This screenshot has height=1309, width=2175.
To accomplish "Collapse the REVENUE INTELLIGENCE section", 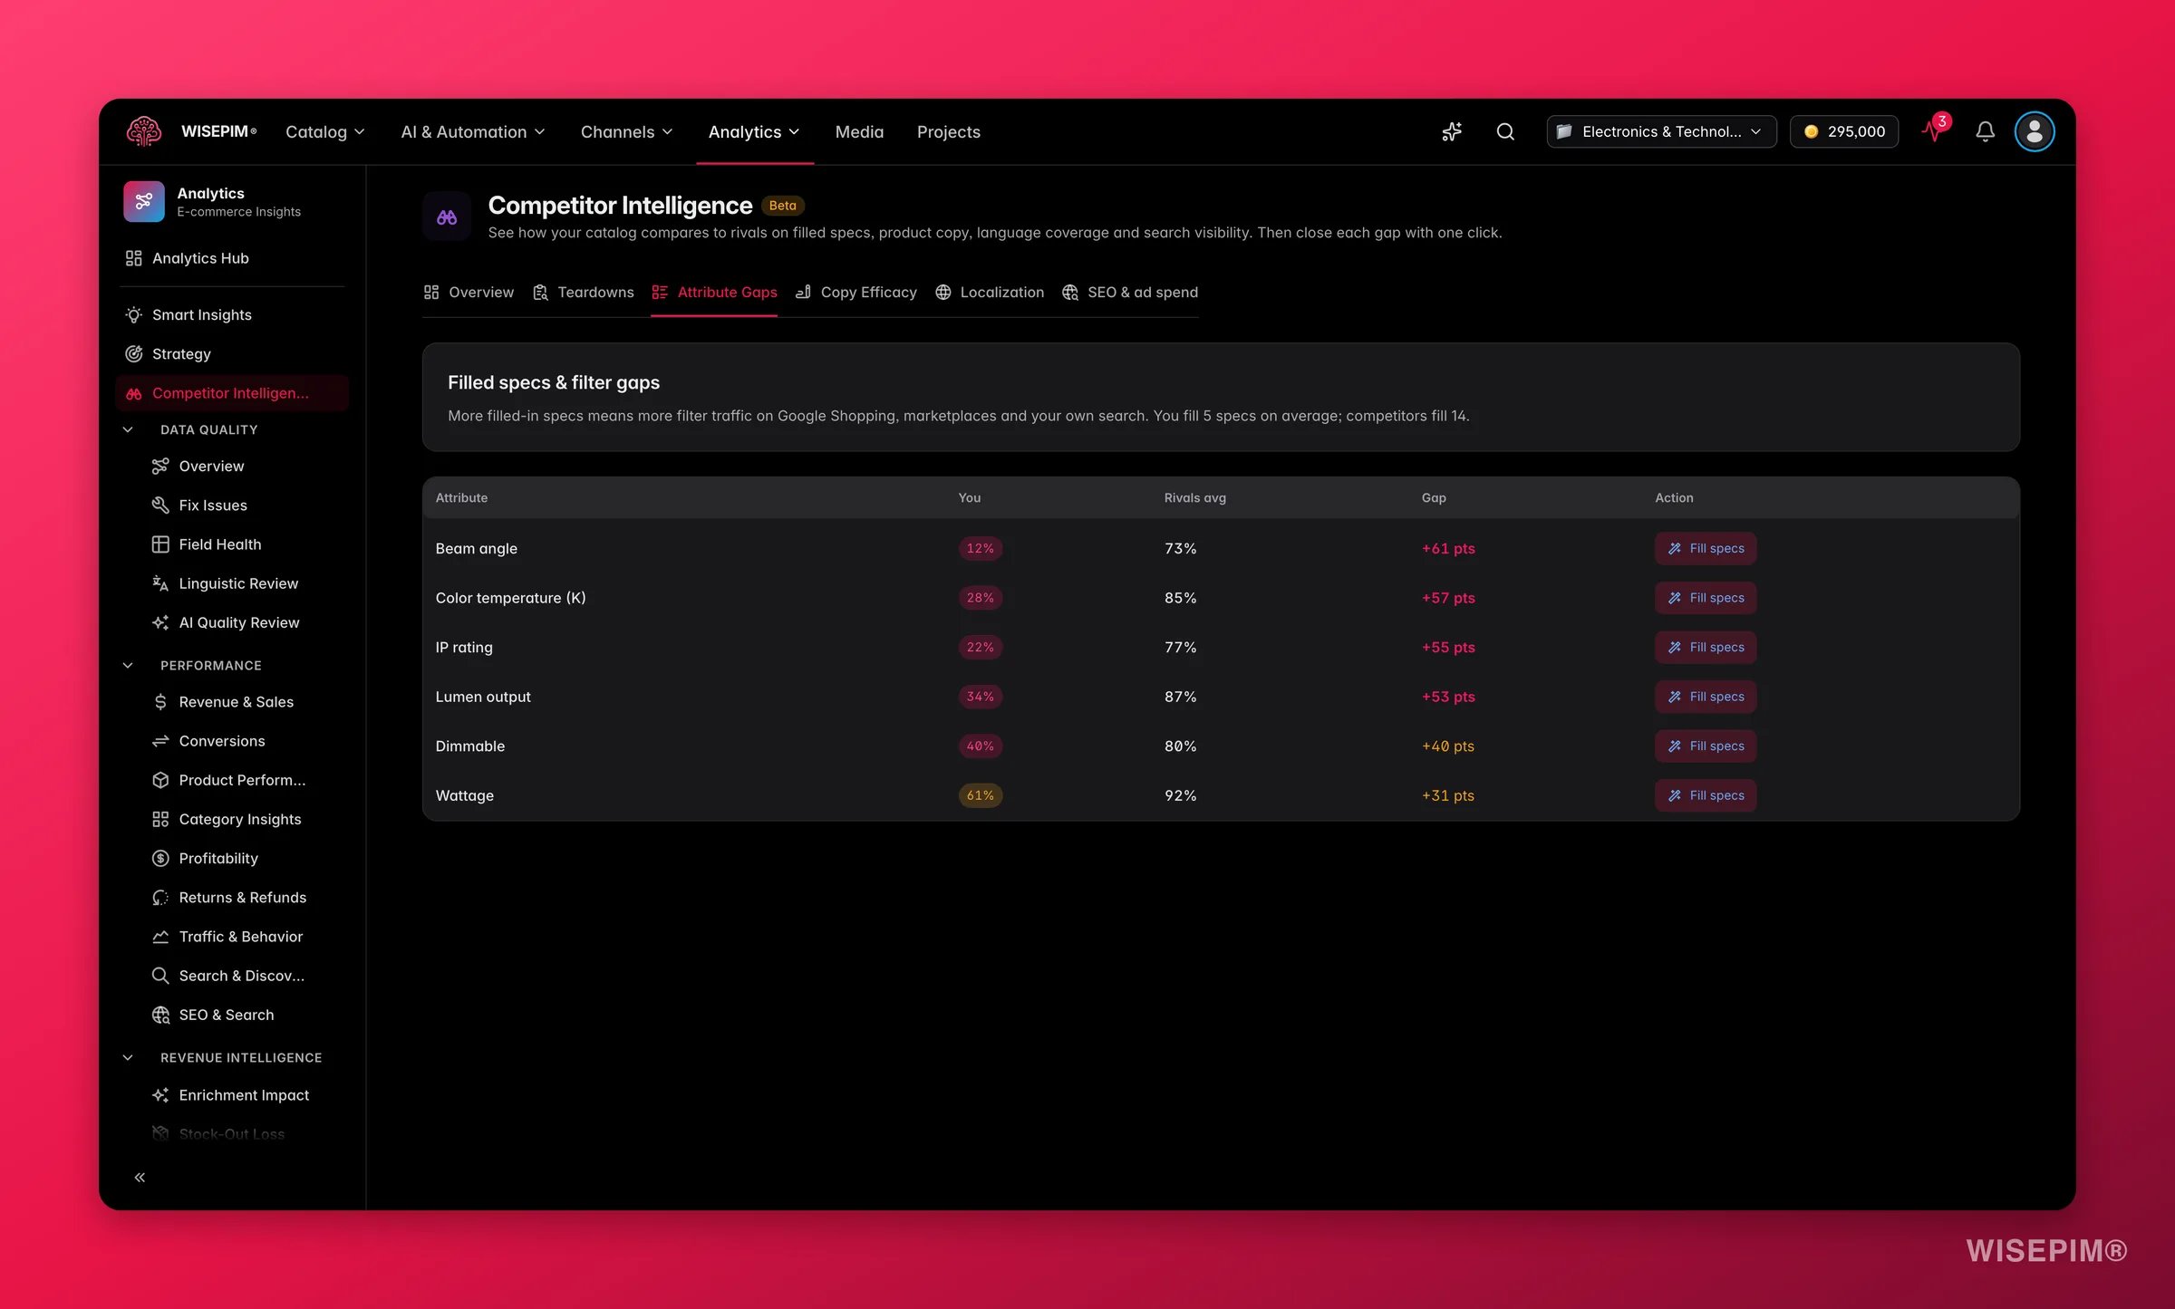I will point(128,1057).
